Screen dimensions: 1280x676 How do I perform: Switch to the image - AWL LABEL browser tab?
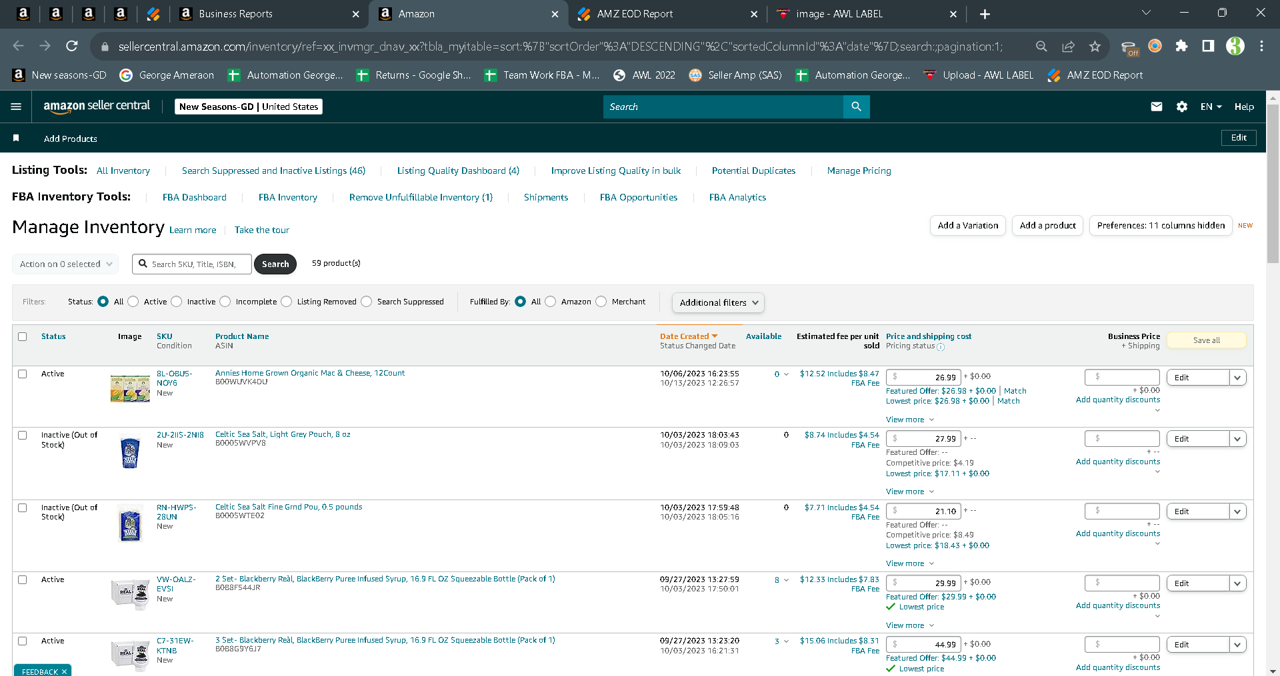click(x=867, y=14)
